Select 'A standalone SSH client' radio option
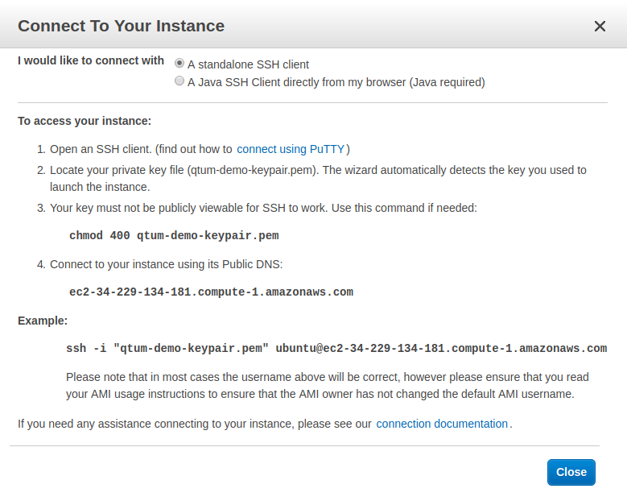This screenshot has height=501, width=627. click(179, 63)
